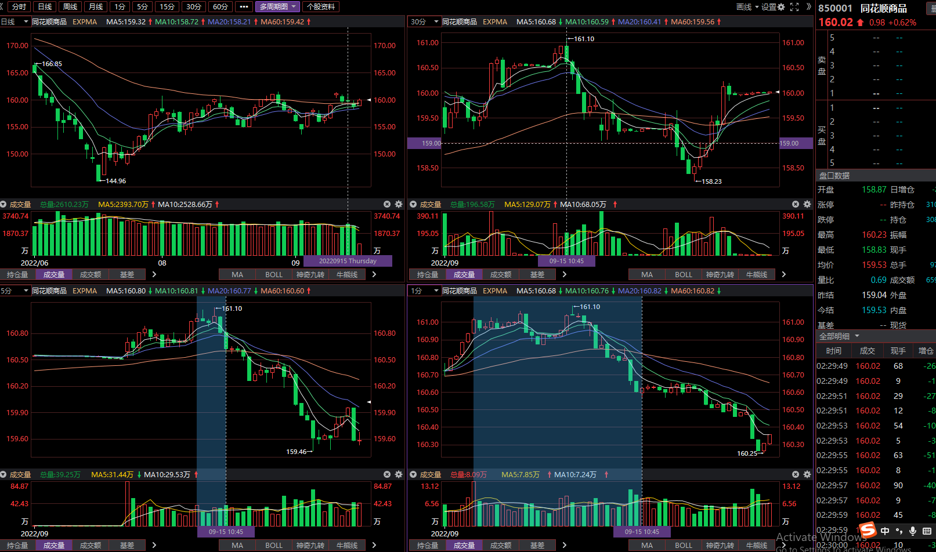Show more indicators after 牛熊线, daily chart
This screenshot has width=936, height=552.
click(374, 274)
